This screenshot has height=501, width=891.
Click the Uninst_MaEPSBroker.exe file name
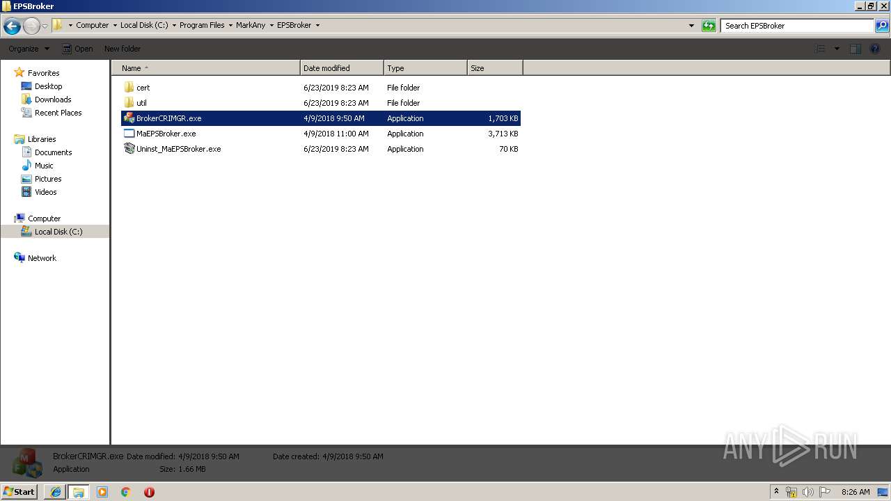coord(178,149)
